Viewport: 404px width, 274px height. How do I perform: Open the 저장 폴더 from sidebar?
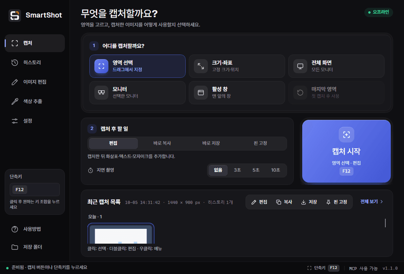pos(35,247)
